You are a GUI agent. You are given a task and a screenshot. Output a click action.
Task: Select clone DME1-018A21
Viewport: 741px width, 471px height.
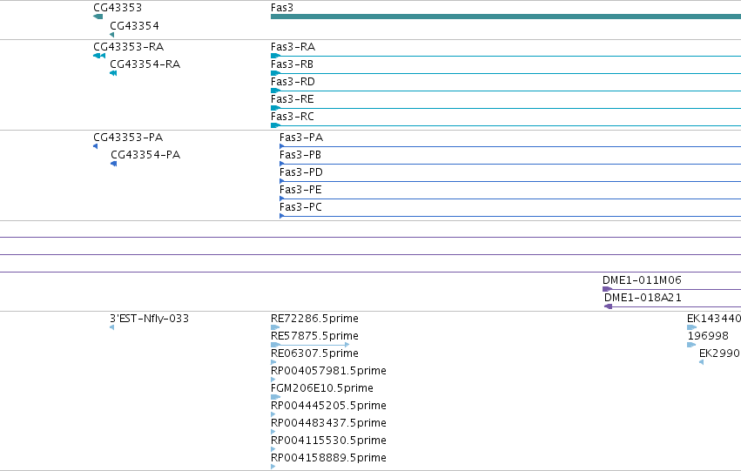[x=643, y=298]
